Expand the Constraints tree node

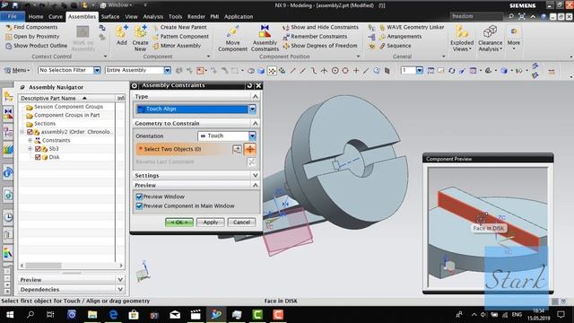point(30,140)
